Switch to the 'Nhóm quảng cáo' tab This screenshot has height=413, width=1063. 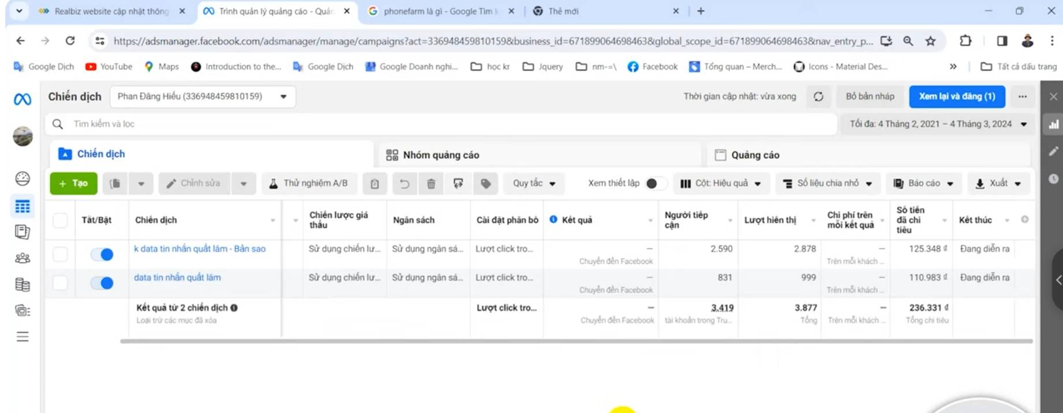click(x=441, y=155)
